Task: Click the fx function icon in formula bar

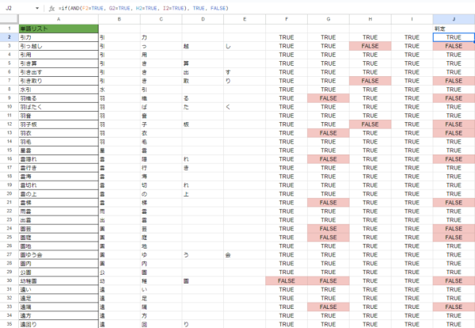Action: (x=51, y=7)
